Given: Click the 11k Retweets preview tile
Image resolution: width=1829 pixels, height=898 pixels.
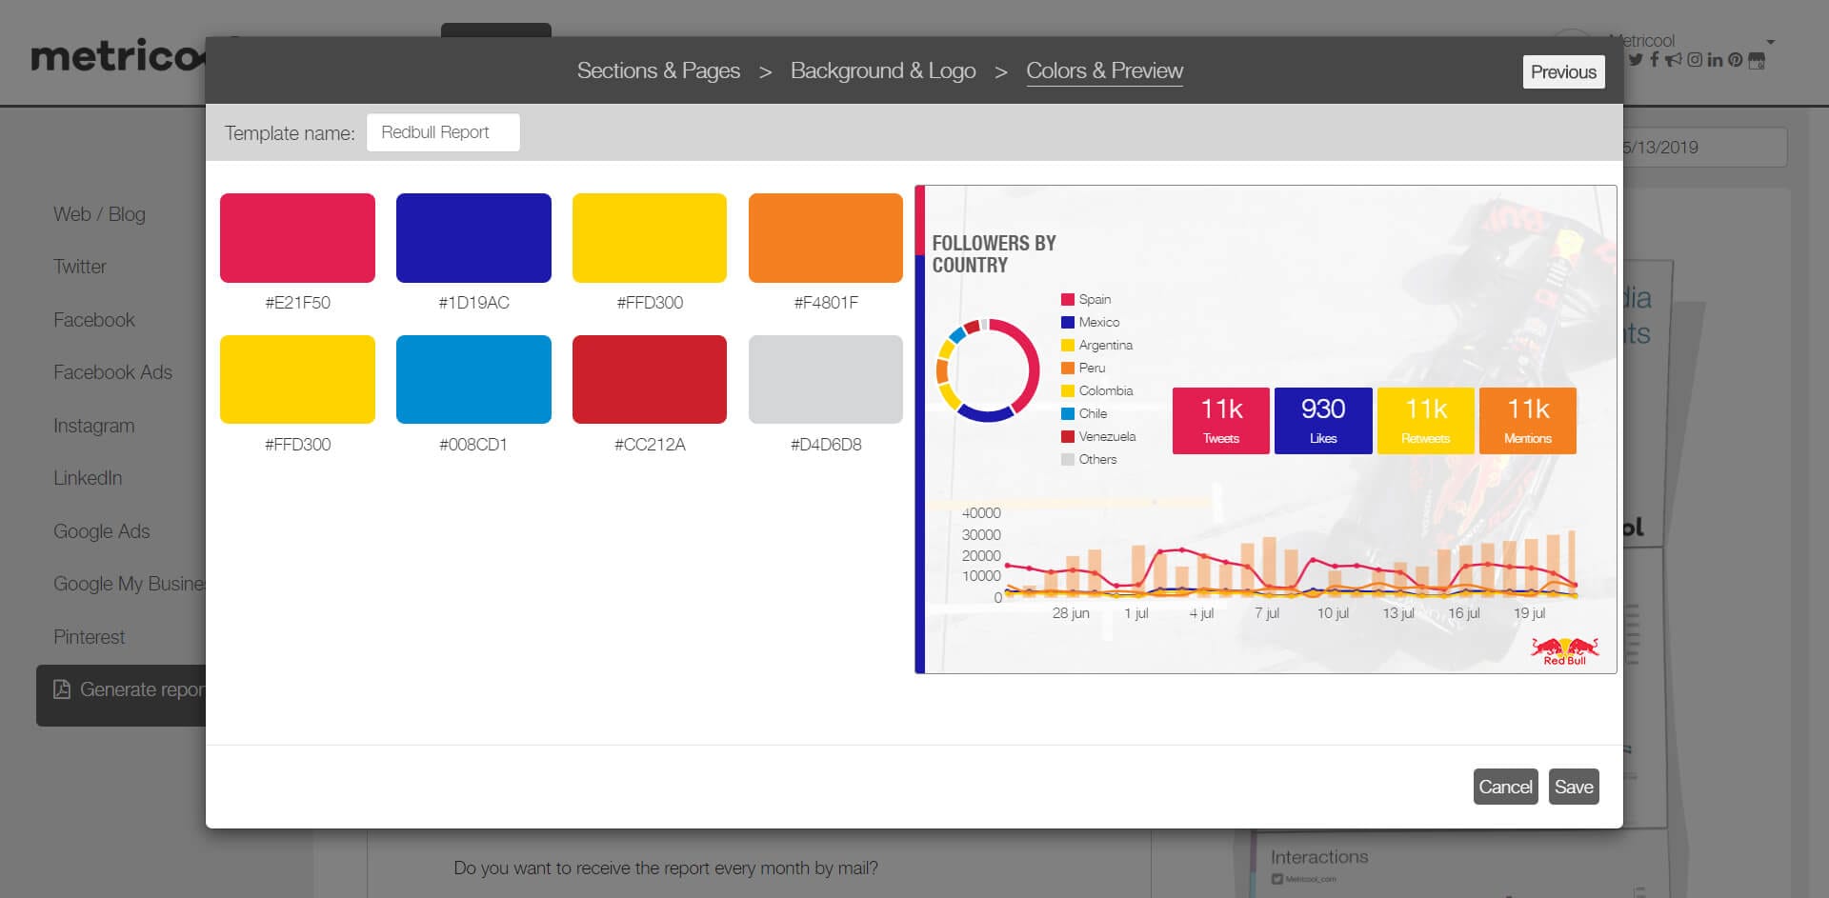Looking at the screenshot, I should pyautogui.click(x=1426, y=420).
